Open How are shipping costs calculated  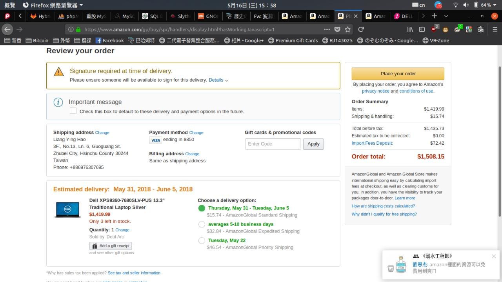(383, 206)
